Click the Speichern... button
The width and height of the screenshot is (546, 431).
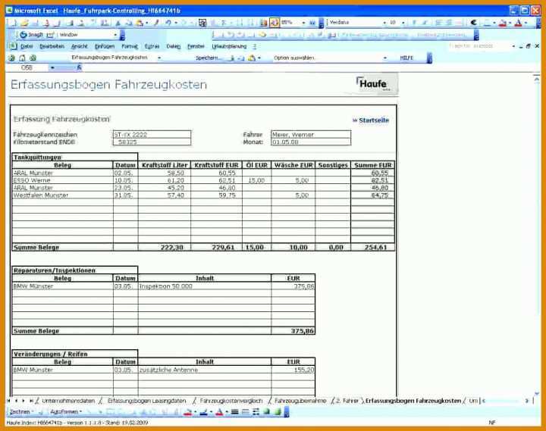208,58
